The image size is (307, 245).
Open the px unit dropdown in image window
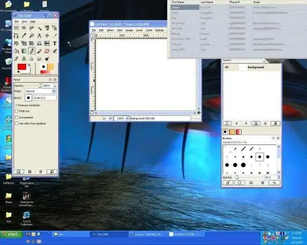click(x=107, y=118)
